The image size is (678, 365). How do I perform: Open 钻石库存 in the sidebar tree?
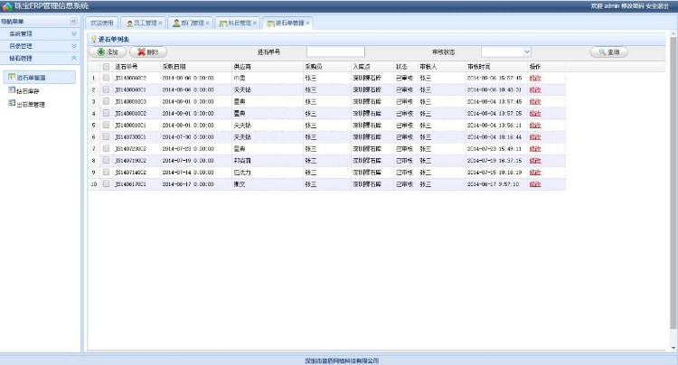(30, 91)
